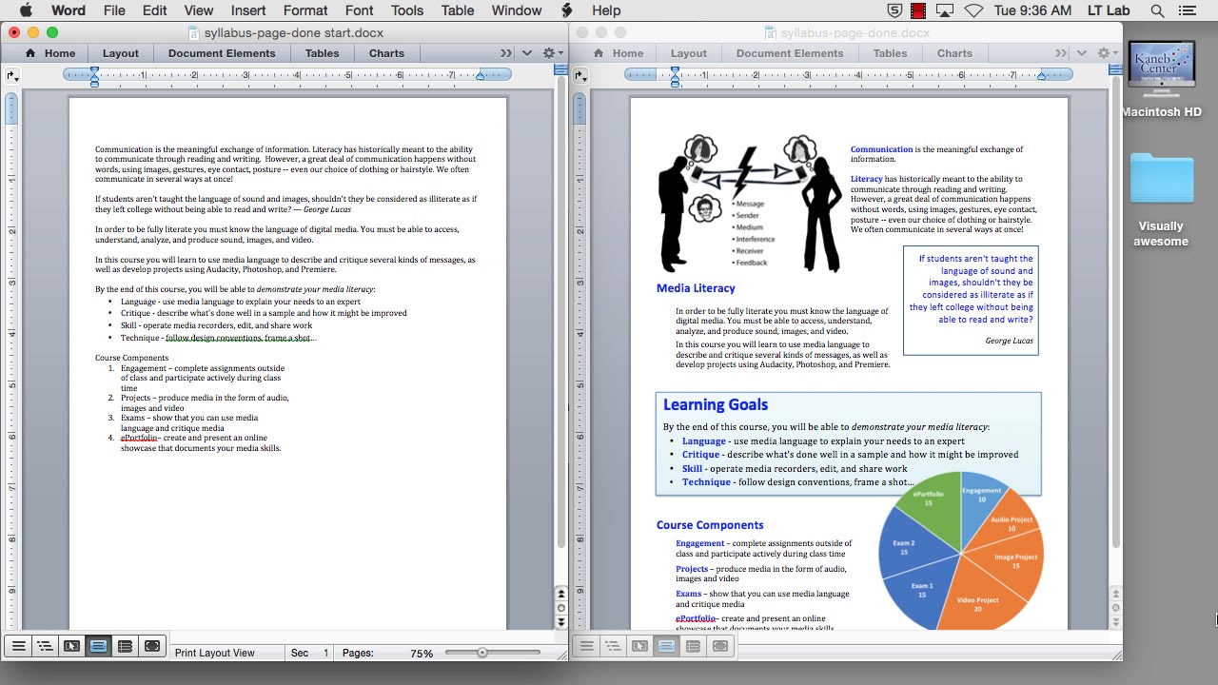This screenshot has height=685, width=1218.
Task: Click the 75% zoom value
Action: (422, 653)
